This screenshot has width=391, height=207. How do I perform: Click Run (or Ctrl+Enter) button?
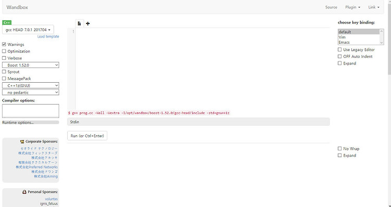click(87, 136)
